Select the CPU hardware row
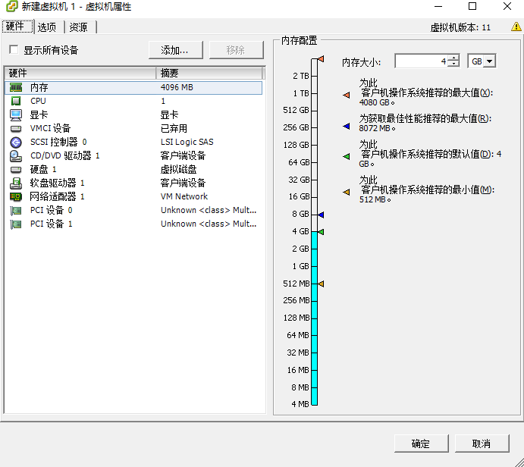Viewport: 524px width, 467px height. point(133,101)
